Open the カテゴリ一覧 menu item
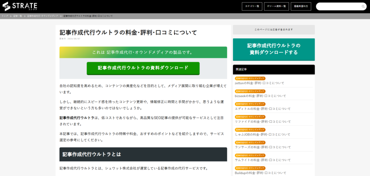 [252, 7]
